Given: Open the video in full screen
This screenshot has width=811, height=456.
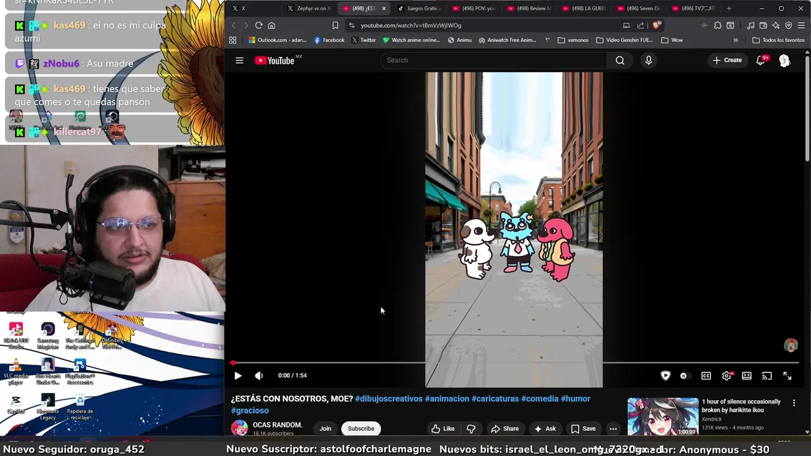Looking at the screenshot, I should point(788,376).
